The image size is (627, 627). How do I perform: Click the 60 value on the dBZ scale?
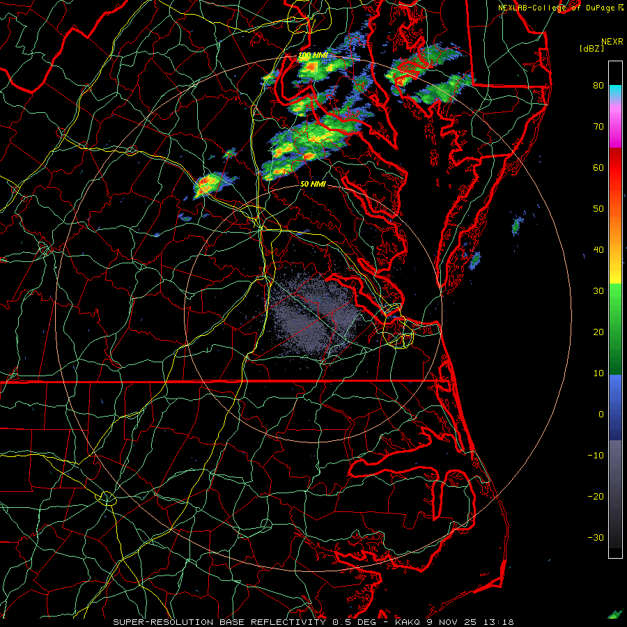pos(598,167)
